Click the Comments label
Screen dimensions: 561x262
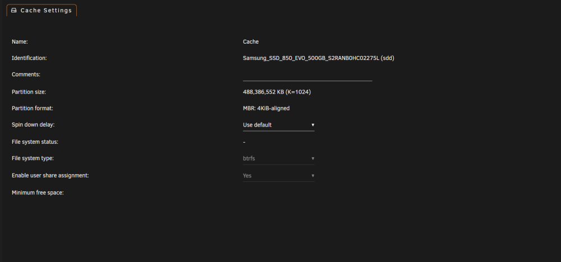pyautogui.click(x=26, y=74)
